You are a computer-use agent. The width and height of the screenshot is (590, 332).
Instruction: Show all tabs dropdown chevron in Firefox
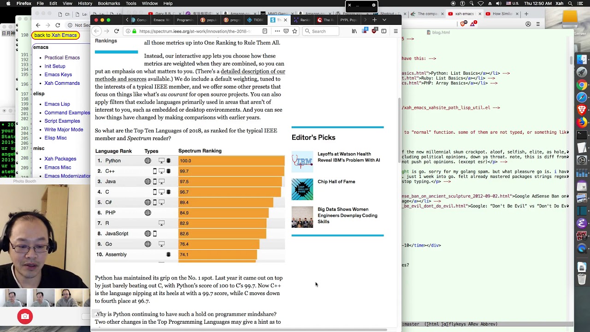(384, 20)
